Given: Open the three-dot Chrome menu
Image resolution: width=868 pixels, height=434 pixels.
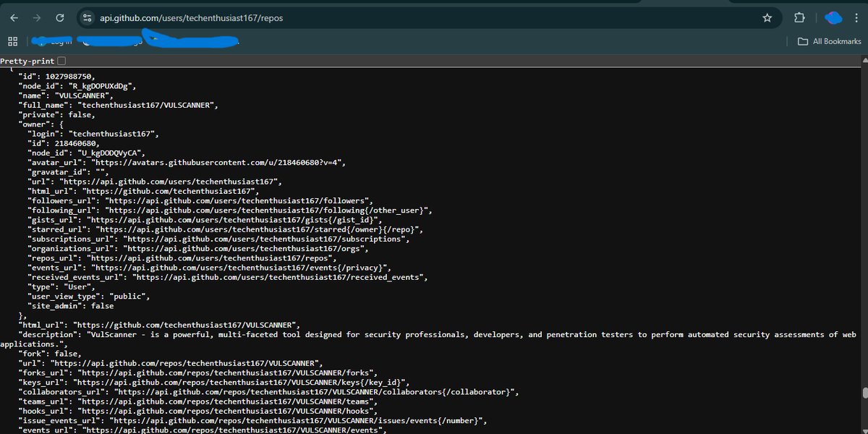Looking at the screenshot, I should [858, 17].
